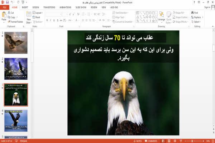Switch to the REVIEW tab
Screen dimensions: 215x143
(x=94, y=8)
